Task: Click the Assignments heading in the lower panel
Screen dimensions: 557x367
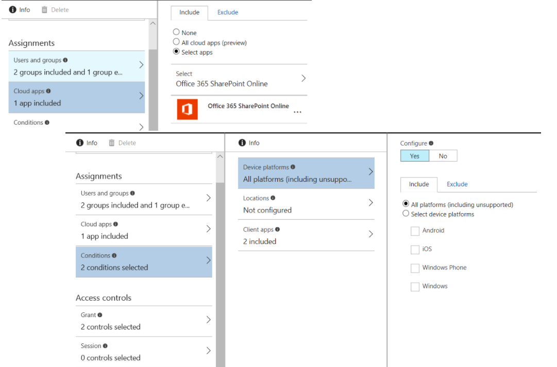Action: (99, 176)
